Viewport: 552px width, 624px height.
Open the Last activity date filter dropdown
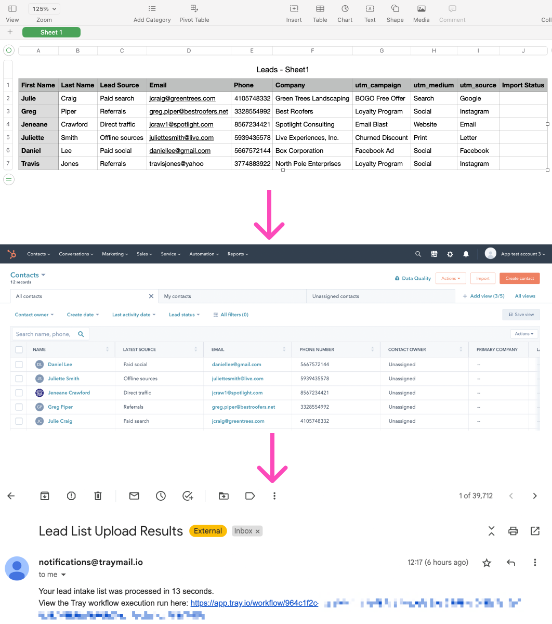click(134, 315)
